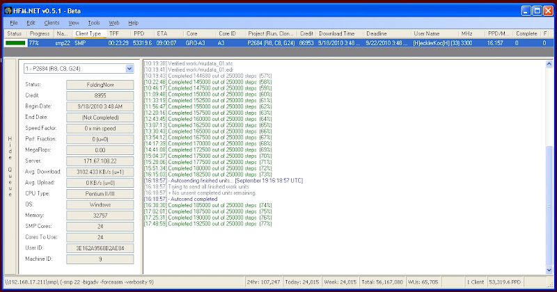Click the Credit 8955 field
Screen dimensions: 557x292
coord(100,95)
